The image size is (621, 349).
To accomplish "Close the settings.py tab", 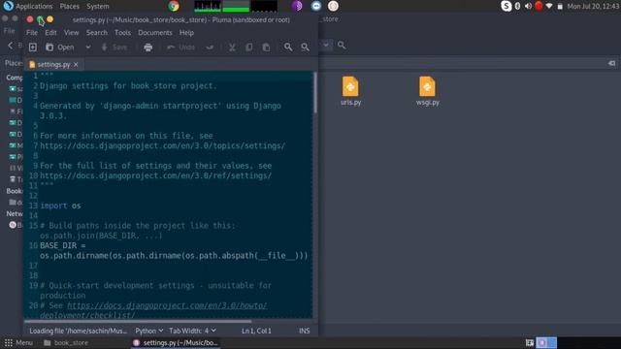I will tap(76, 64).
